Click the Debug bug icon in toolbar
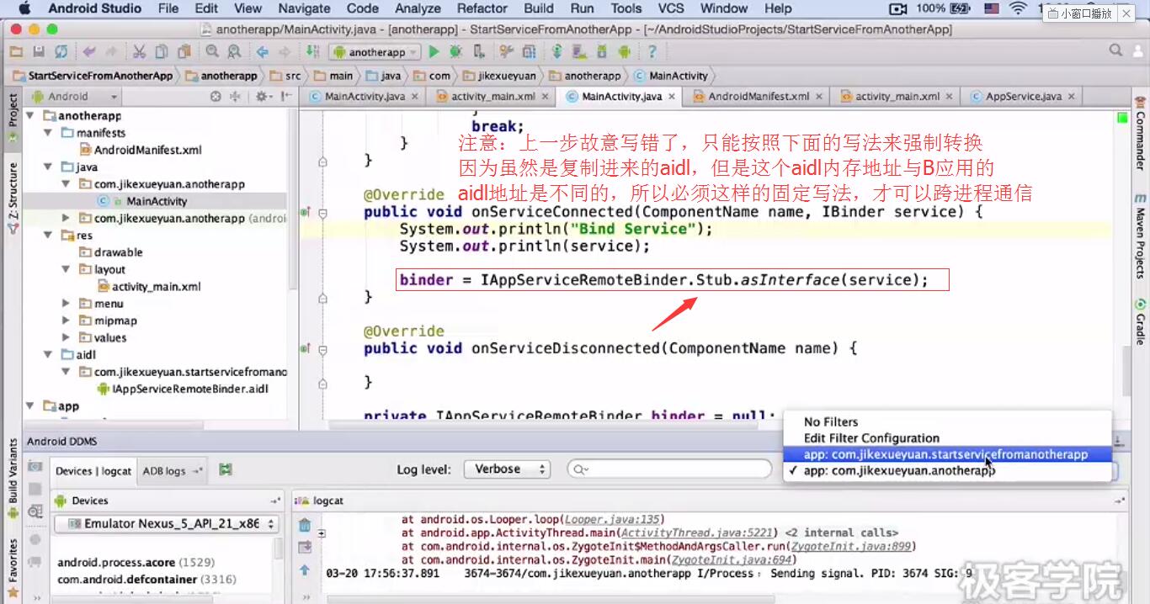Screen dimensions: 1150x604 click(x=455, y=51)
